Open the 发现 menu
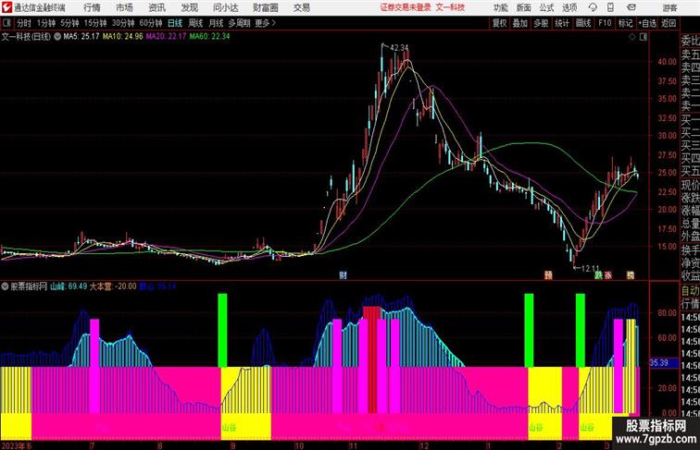This screenshot has height=450, width=700. [190, 7]
